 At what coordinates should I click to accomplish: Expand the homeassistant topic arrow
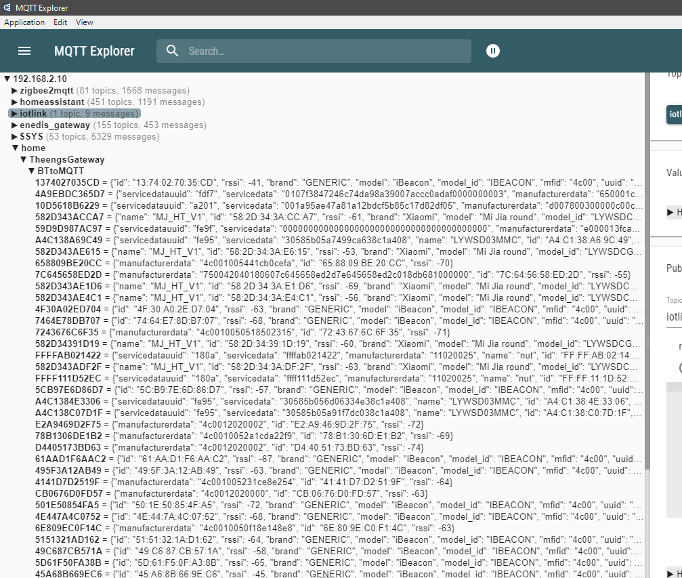(15, 102)
